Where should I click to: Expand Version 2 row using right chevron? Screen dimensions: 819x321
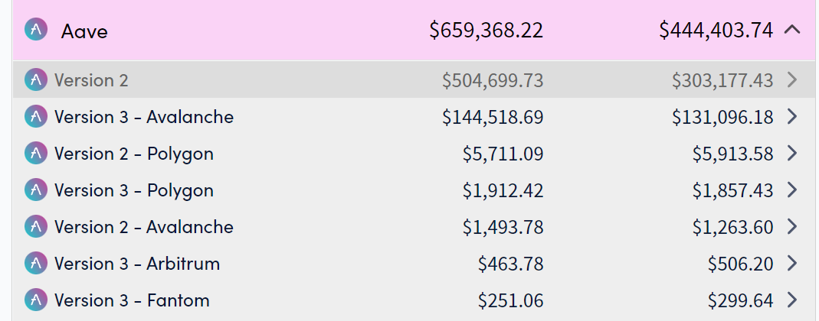click(x=792, y=79)
